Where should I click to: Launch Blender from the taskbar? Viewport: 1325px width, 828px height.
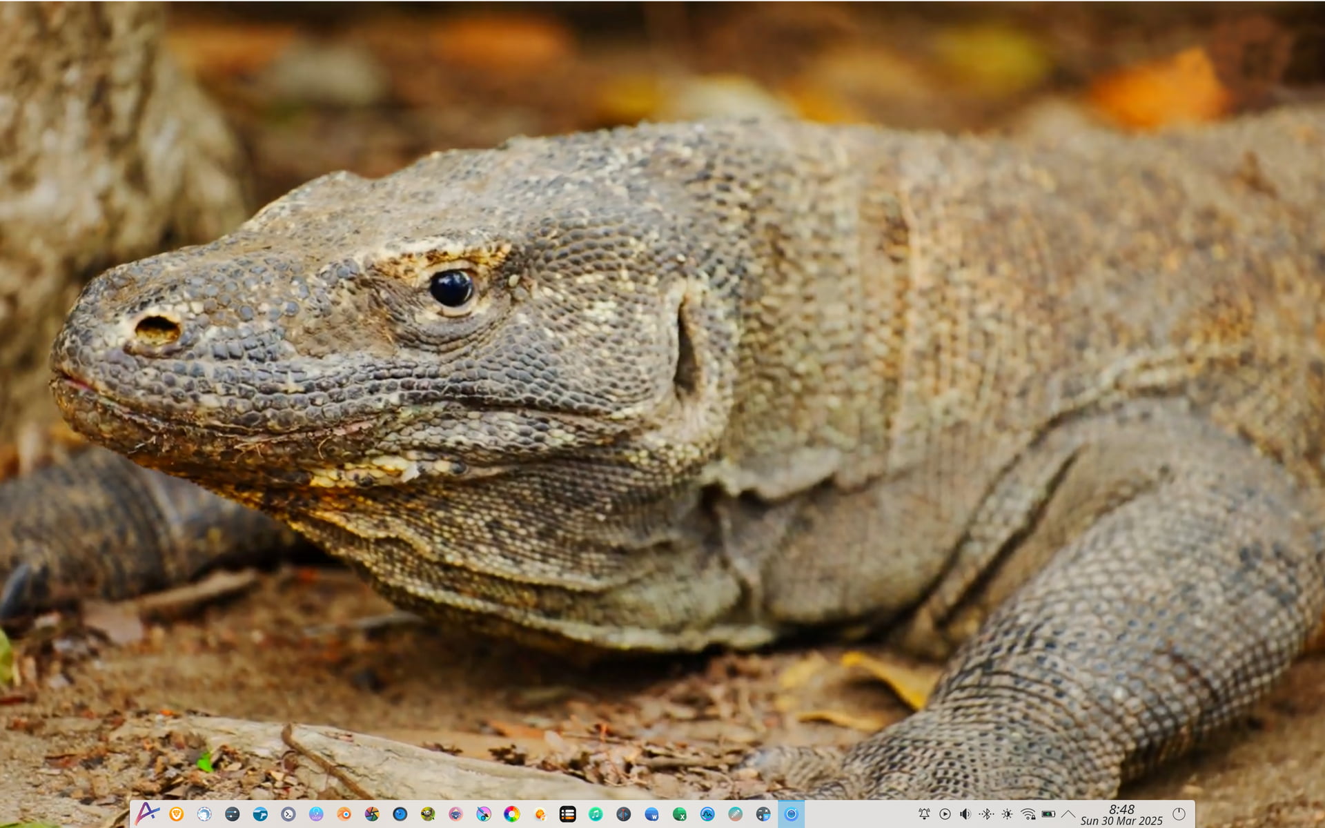point(344,814)
